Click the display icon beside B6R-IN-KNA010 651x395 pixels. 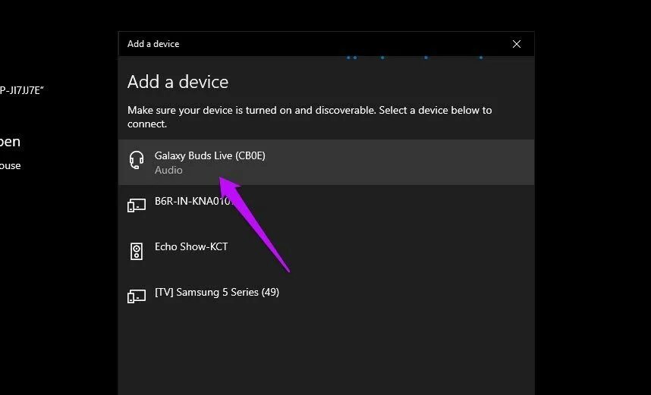(137, 205)
